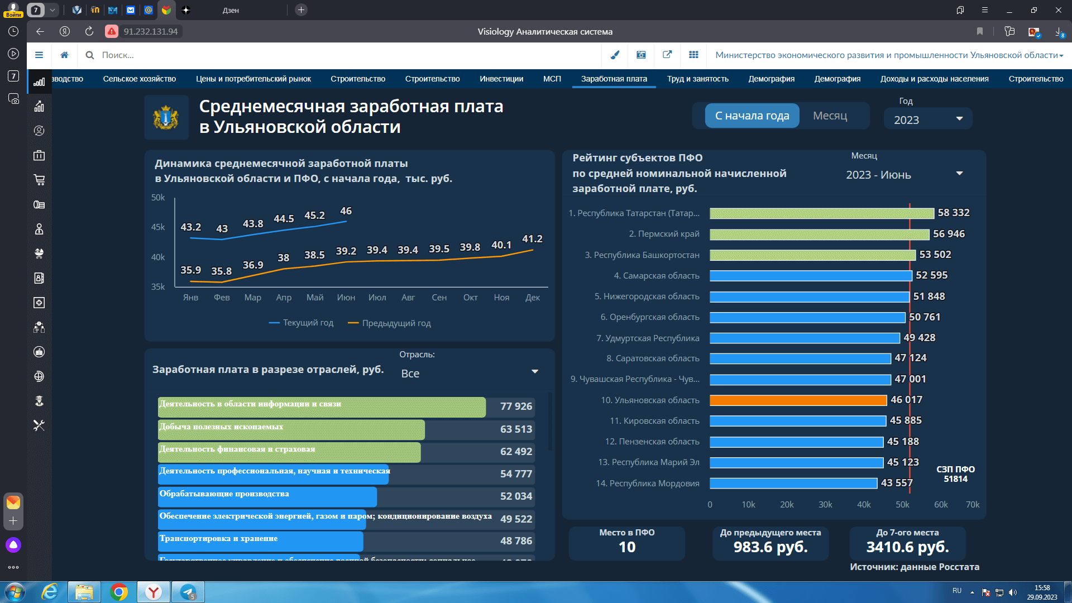
Task: Click the Республика Татарстан green bar
Action: (821, 213)
